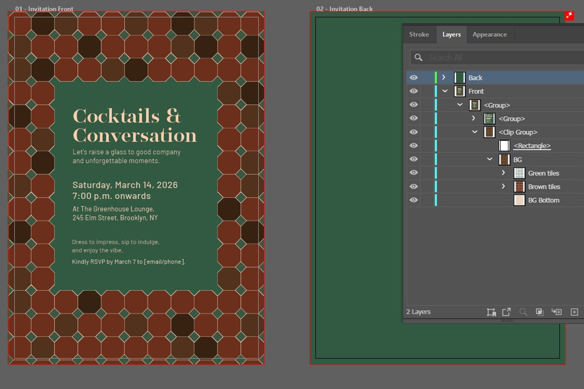Click the artboard export icon in Layers footer
The height and width of the screenshot is (389, 584).
point(491,312)
